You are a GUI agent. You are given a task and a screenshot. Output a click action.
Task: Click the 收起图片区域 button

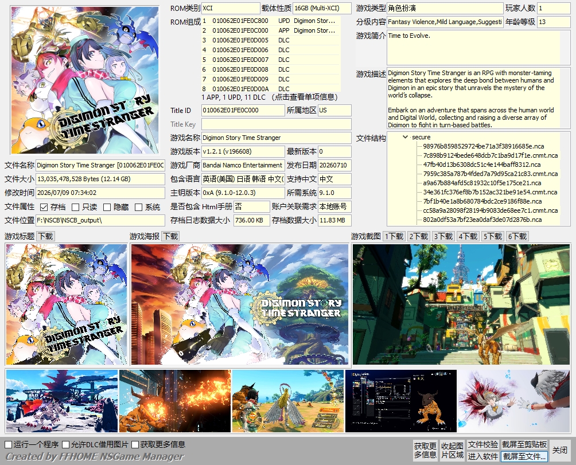[452, 450]
